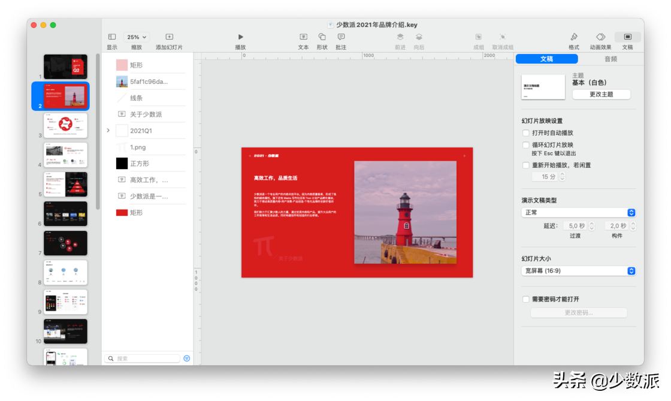Viewport: 671px width, 401px height.
Task: Click the 更改主题 button
Action: tap(602, 94)
